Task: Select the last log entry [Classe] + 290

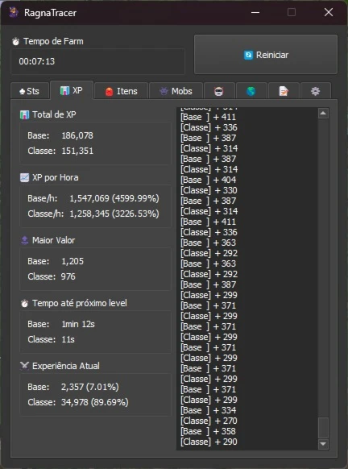Action: pyautogui.click(x=209, y=442)
